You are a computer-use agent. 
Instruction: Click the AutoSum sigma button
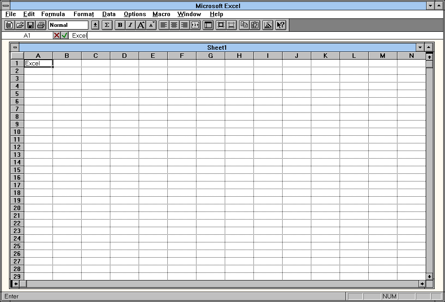click(107, 25)
